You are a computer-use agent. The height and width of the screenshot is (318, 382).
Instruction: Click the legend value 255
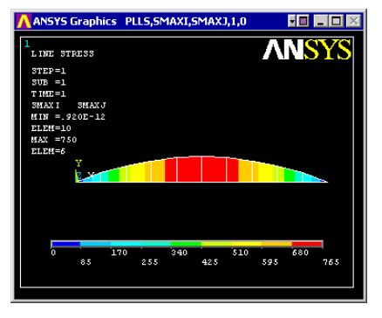pos(150,262)
